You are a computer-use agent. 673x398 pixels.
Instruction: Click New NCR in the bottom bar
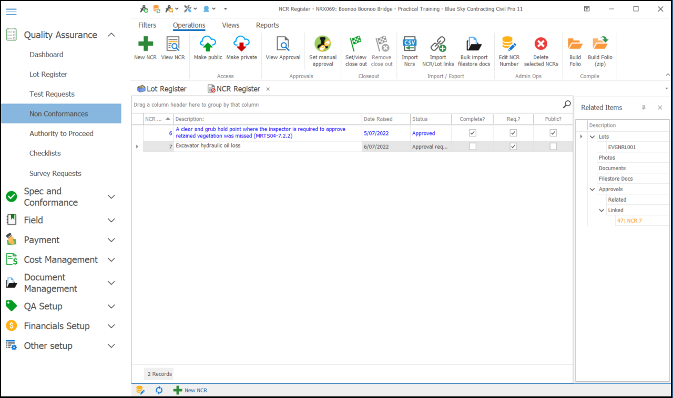click(x=190, y=390)
